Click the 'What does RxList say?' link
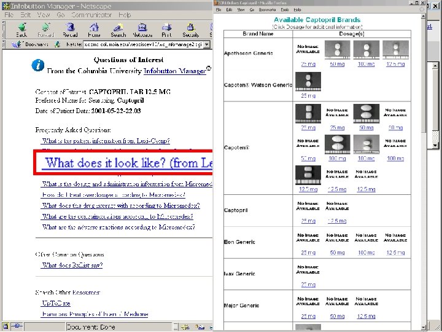 (72, 265)
